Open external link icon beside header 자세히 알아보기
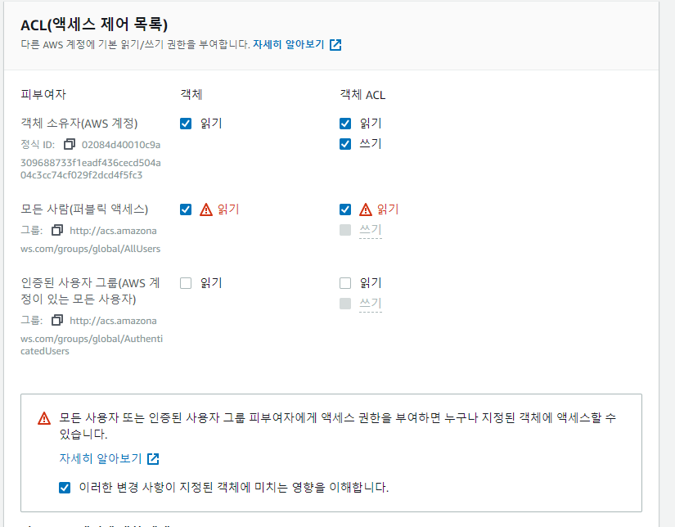This screenshot has height=527, width=675. pyautogui.click(x=335, y=45)
